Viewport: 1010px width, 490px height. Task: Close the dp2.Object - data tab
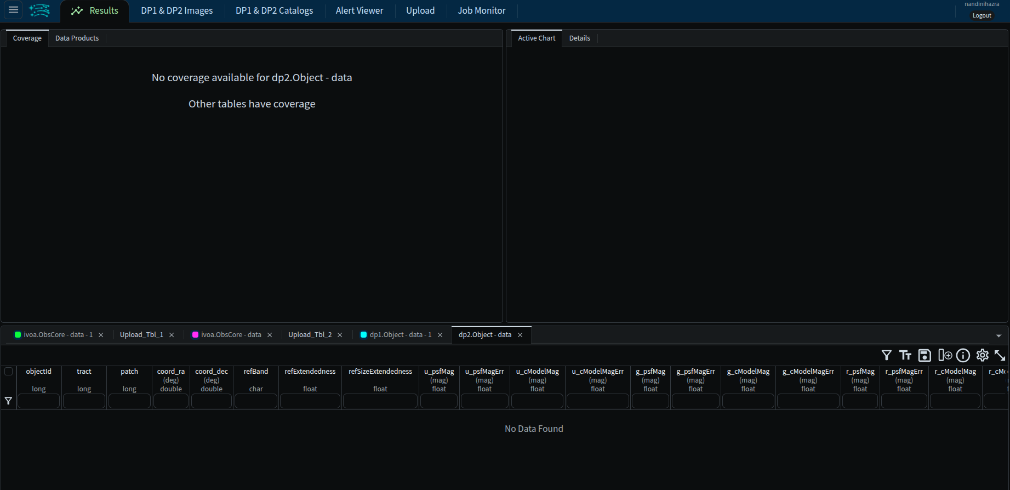(x=520, y=335)
